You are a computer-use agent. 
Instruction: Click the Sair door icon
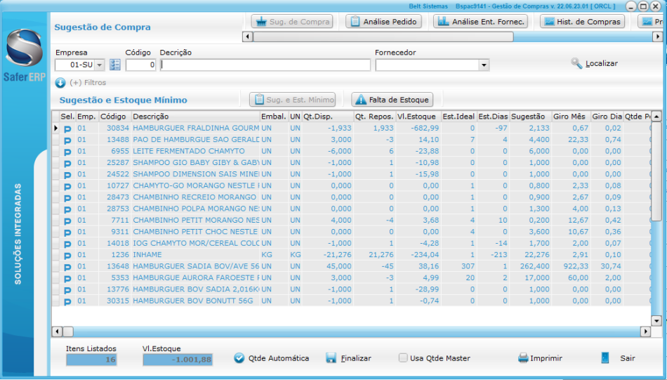pyautogui.click(x=605, y=358)
